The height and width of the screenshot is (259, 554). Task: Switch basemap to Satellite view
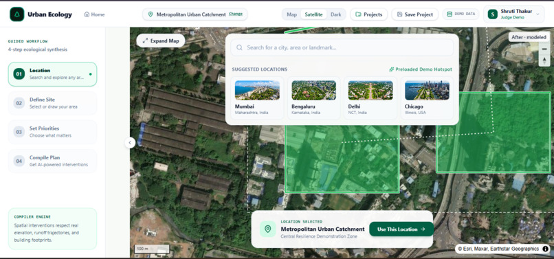point(313,14)
